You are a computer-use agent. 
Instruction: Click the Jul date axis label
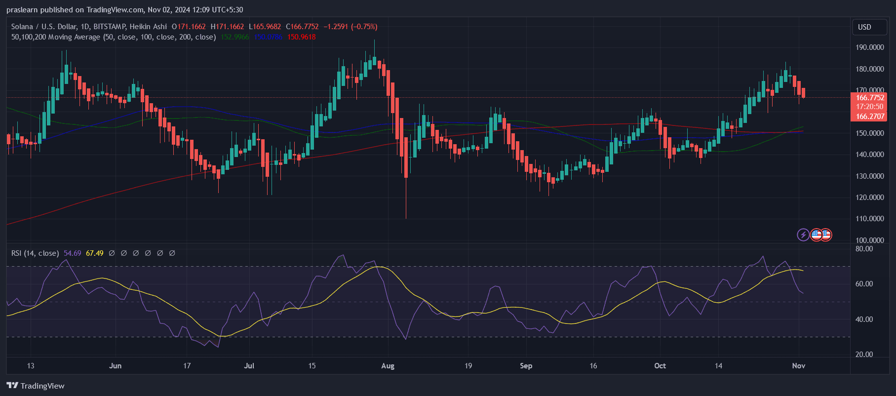pyautogui.click(x=249, y=366)
